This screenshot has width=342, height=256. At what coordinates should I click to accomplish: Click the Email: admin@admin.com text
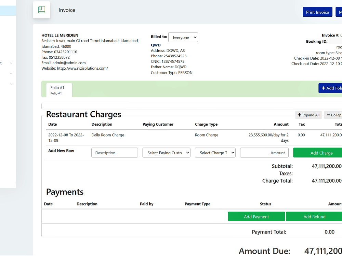pos(64,63)
